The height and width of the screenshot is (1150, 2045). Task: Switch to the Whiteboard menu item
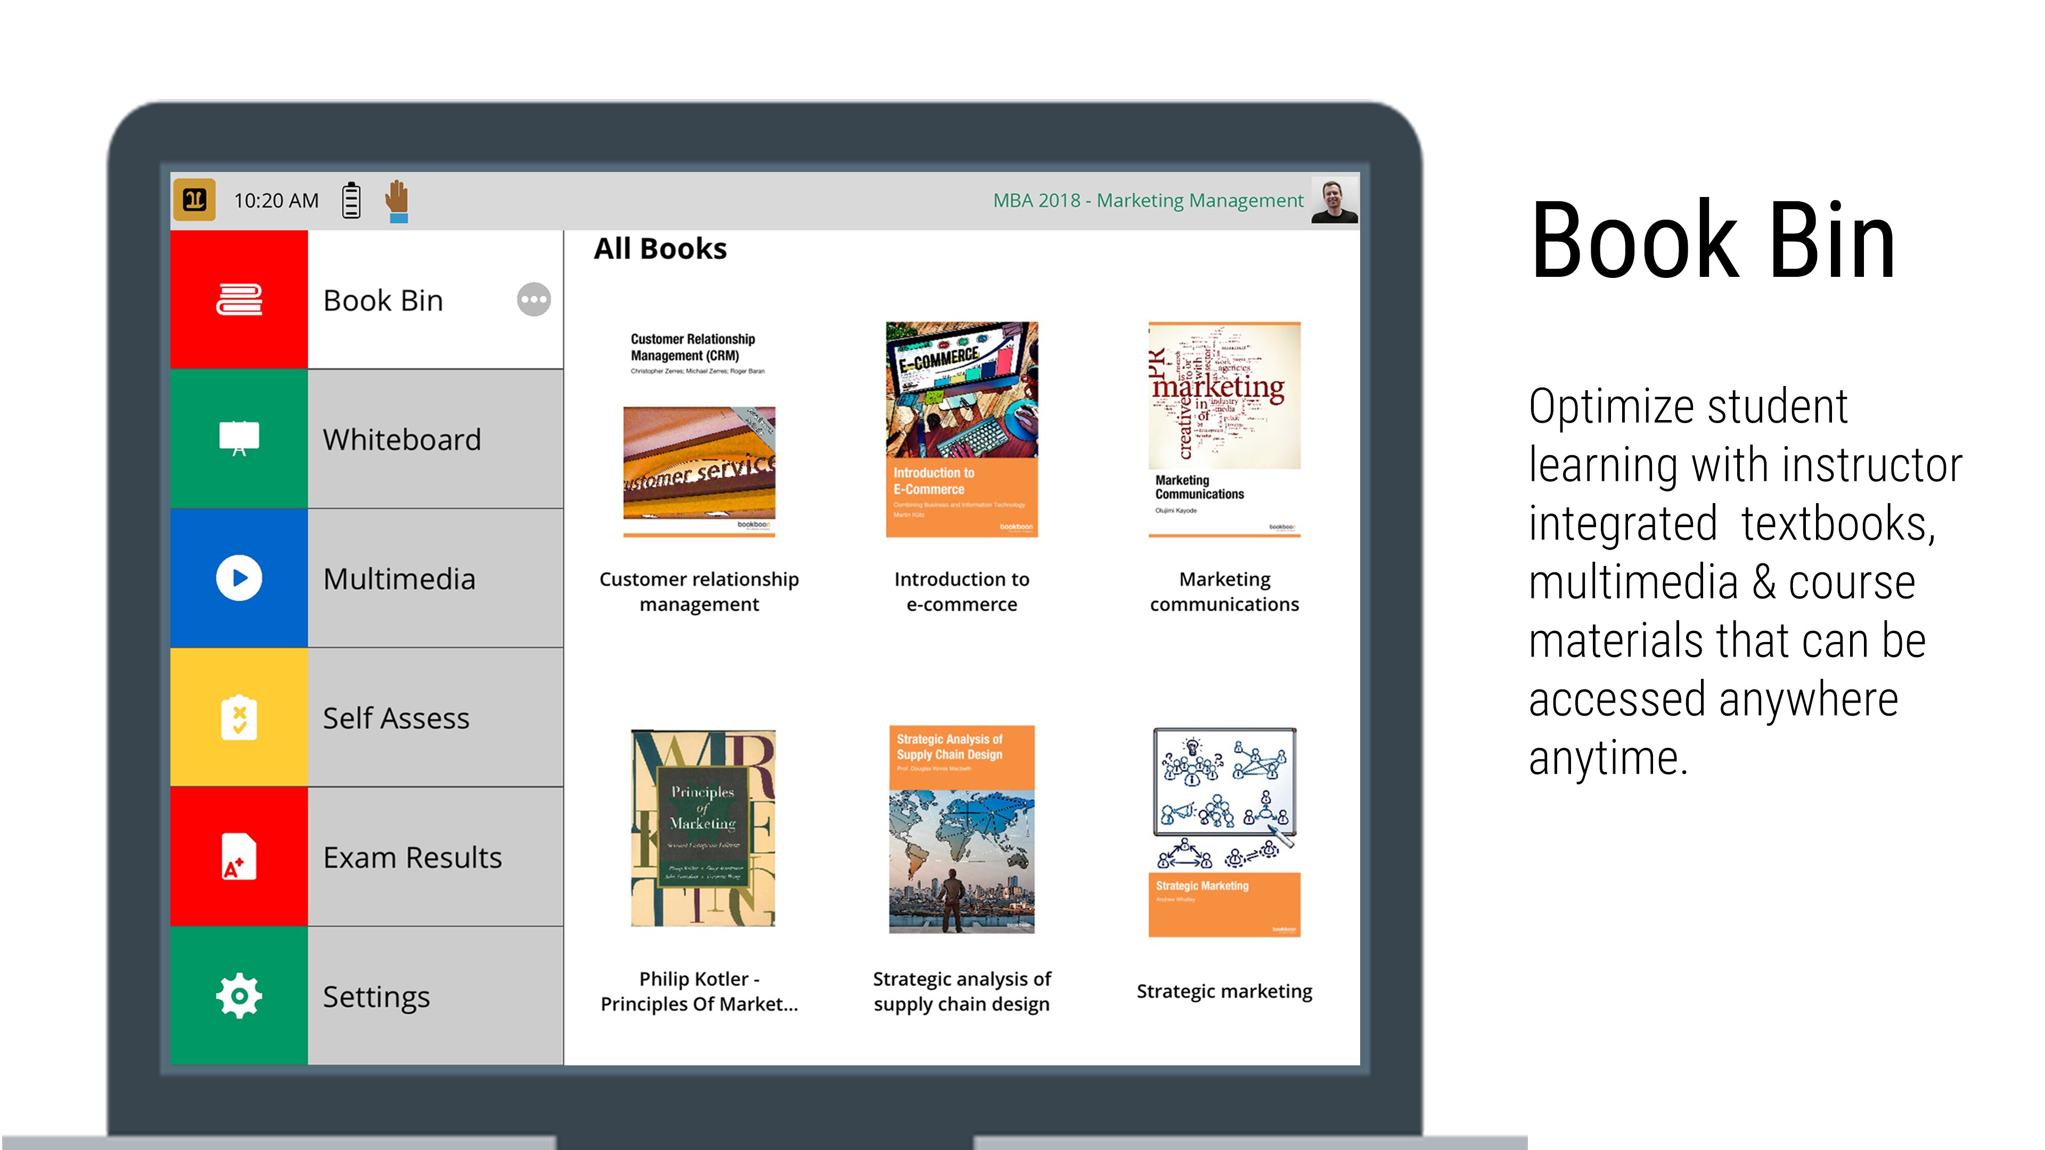402,440
